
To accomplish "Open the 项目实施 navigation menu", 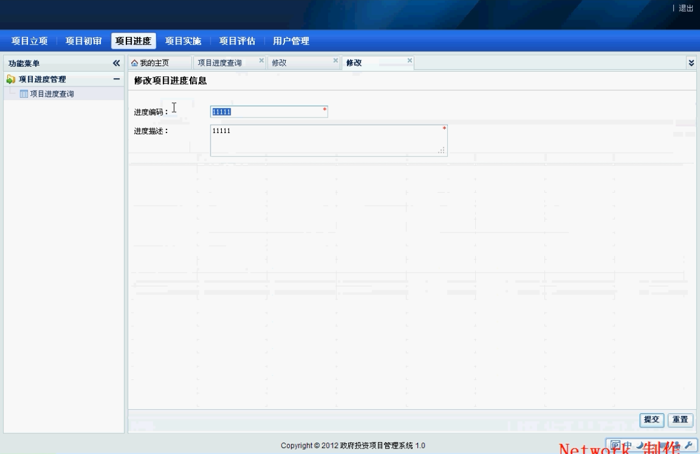I will (183, 41).
